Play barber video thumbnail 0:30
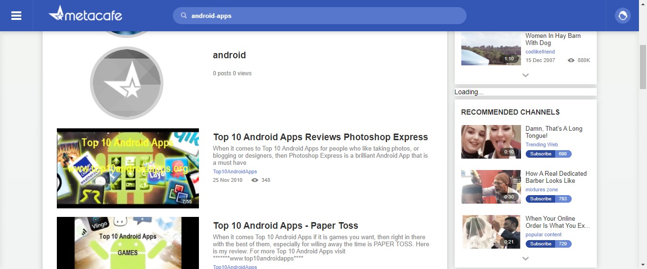This screenshot has height=269, width=647. point(491,187)
